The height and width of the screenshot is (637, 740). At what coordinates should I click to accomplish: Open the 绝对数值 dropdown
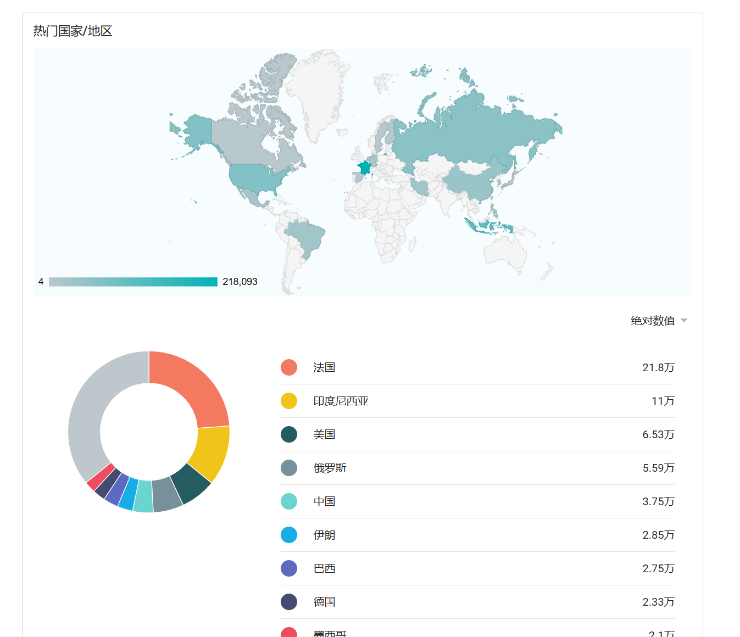(x=658, y=321)
